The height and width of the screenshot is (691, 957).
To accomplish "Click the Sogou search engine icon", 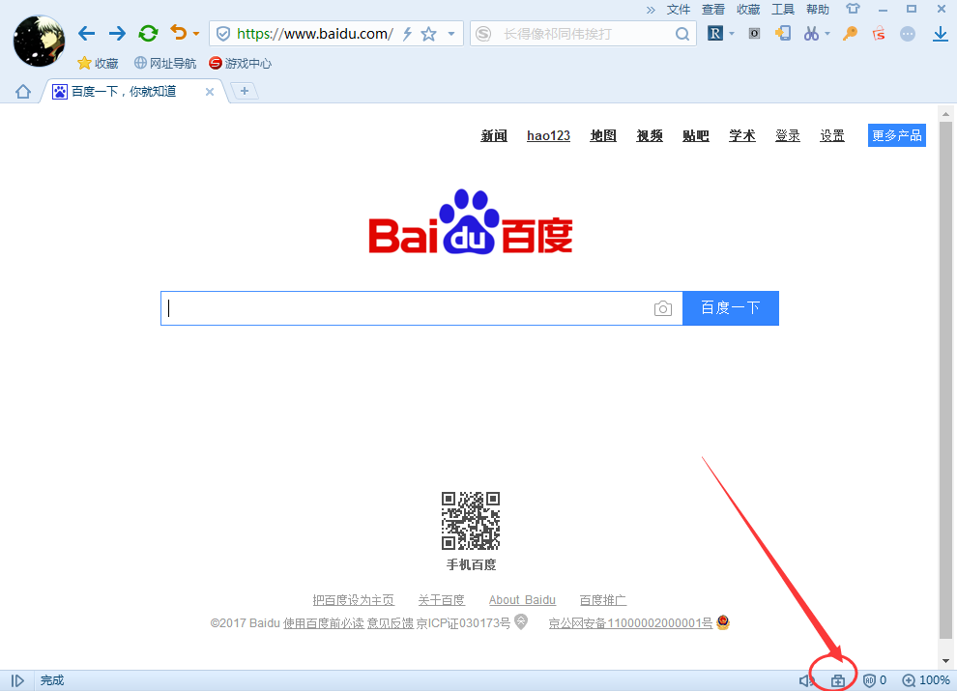I will pos(483,34).
